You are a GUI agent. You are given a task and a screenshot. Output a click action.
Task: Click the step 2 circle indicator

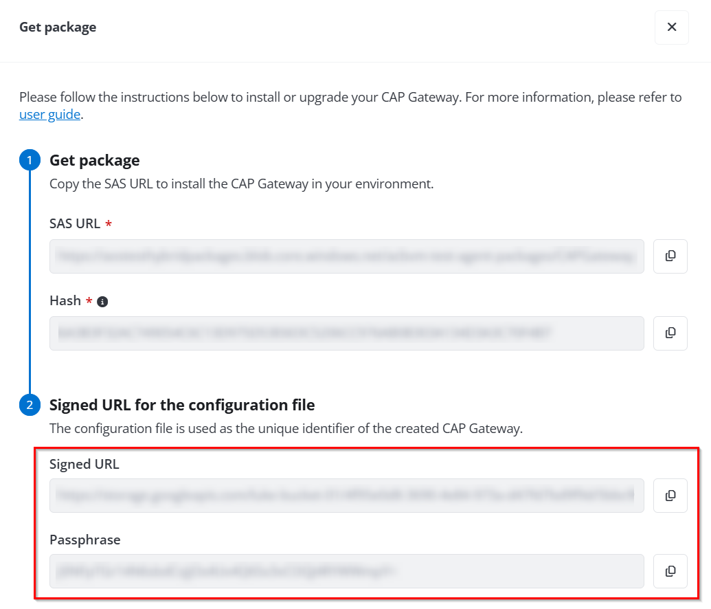point(30,405)
